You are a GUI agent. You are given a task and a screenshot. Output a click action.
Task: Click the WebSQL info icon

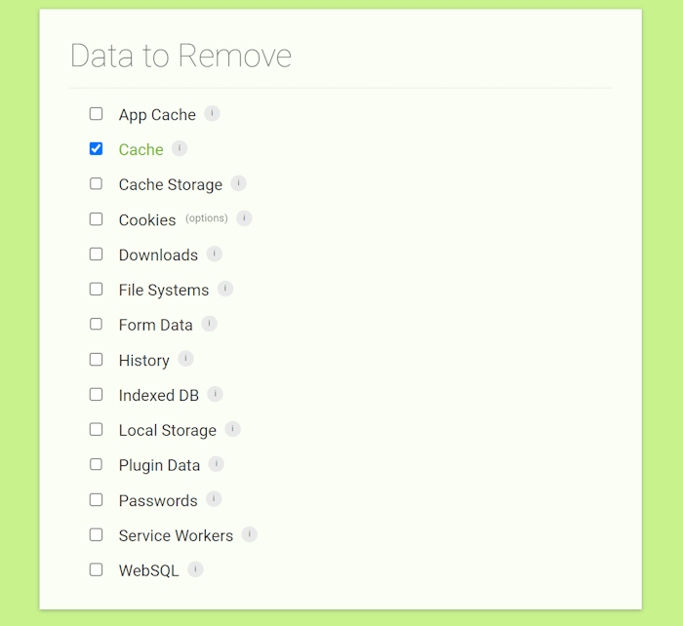(195, 569)
